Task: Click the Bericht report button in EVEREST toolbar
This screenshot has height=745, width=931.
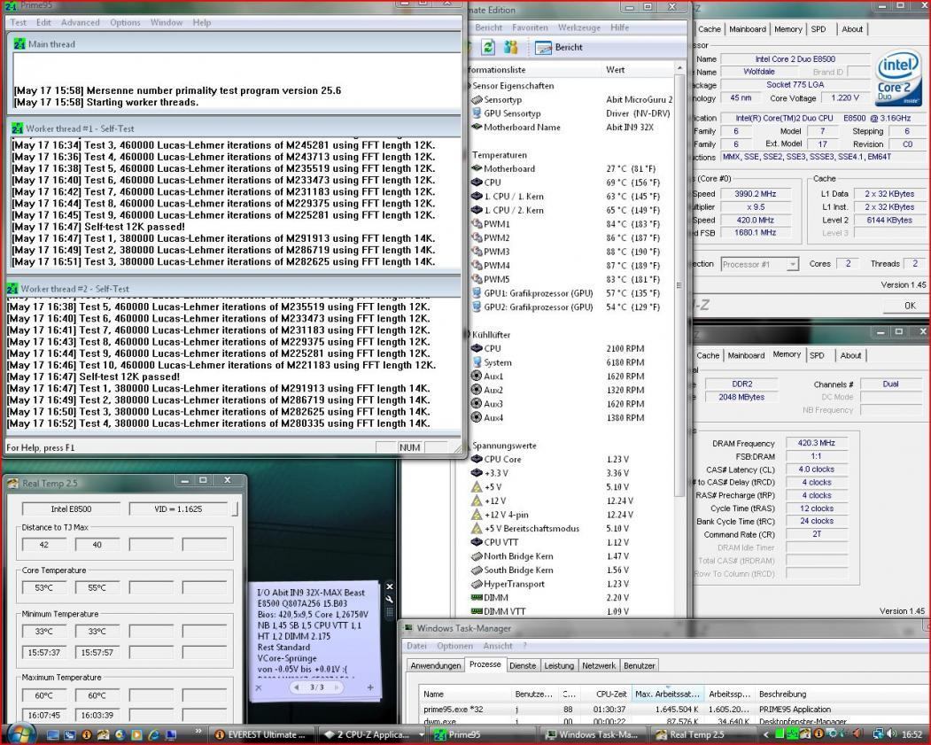Action: pyautogui.click(x=559, y=48)
